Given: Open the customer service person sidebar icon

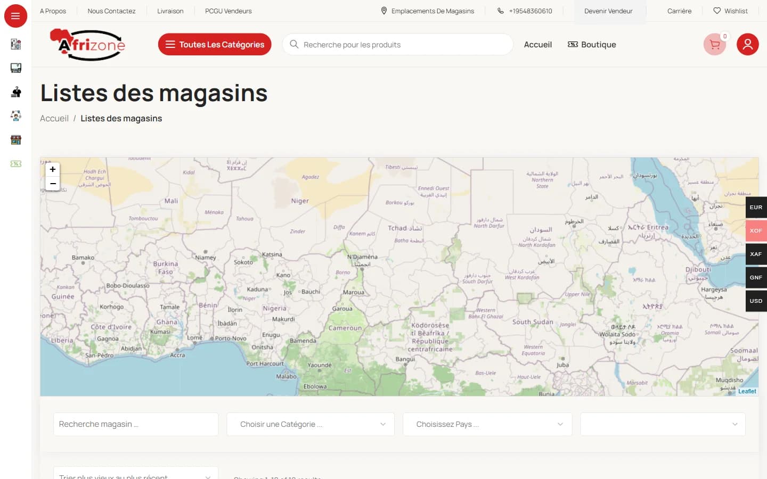Looking at the screenshot, I should point(16,115).
